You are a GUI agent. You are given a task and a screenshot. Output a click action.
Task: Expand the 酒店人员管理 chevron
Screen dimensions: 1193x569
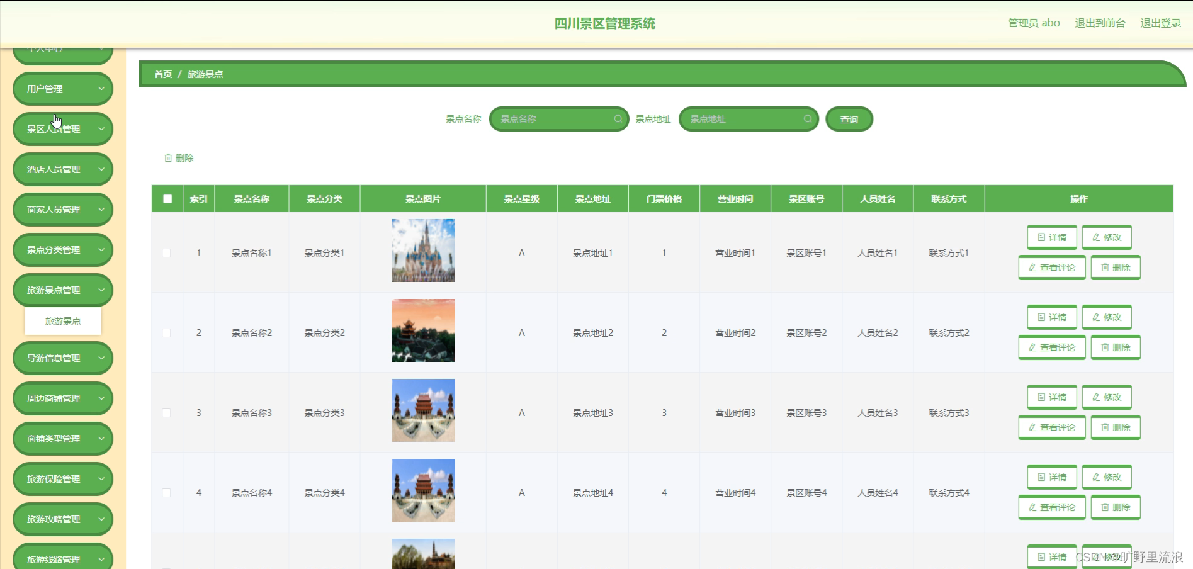tap(101, 169)
